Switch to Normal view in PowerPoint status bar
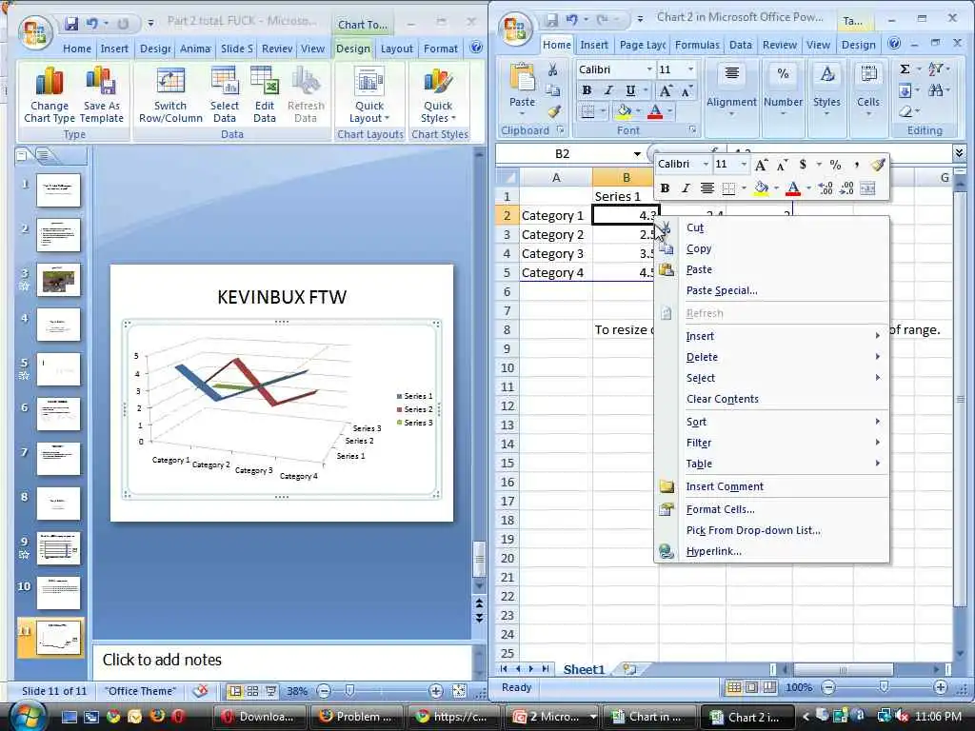The width and height of the screenshot is (975, 731). [x=234, y=691]
